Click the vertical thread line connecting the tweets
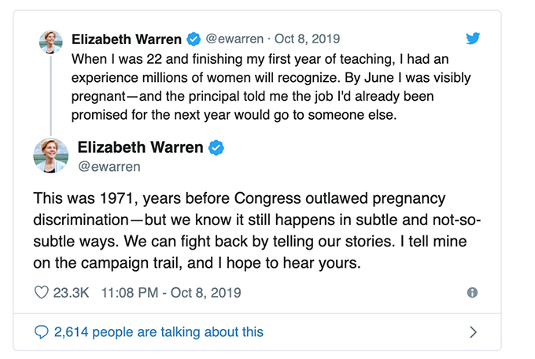This screenshot has height=359, width=535. (x=50, y=94)
